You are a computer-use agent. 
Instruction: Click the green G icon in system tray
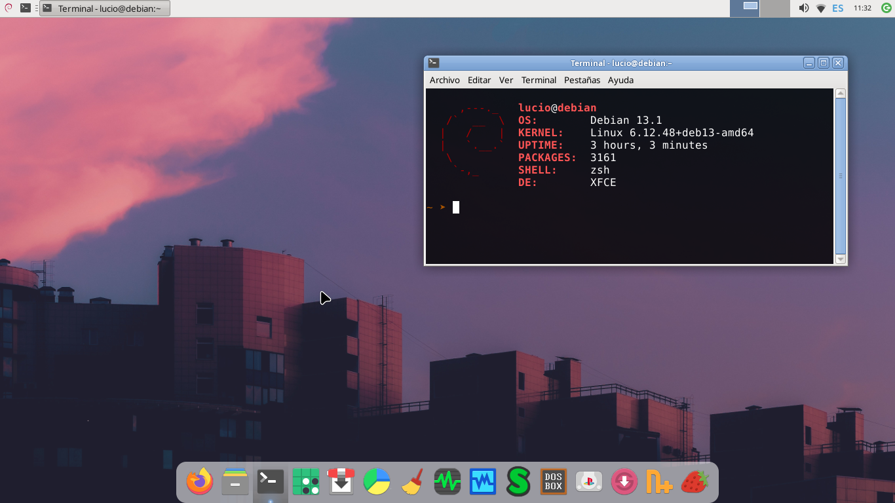point(885,8)
